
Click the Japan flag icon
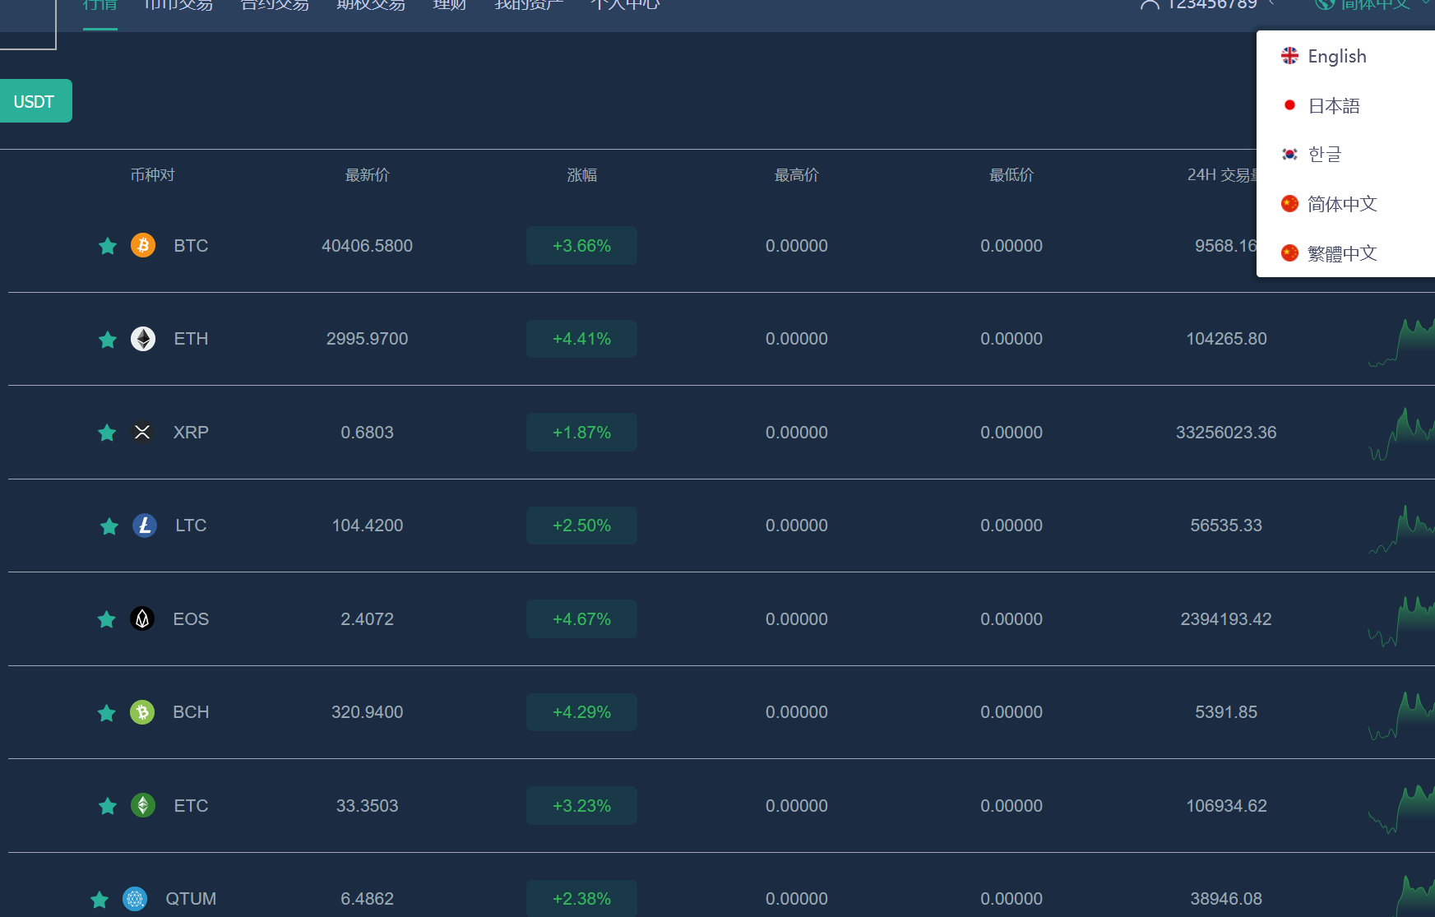pyautogui.click(x=1290, y=105)
